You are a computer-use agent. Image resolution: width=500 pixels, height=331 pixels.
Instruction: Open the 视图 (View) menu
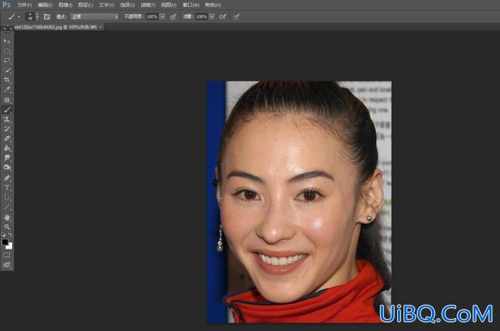point(169,5)
